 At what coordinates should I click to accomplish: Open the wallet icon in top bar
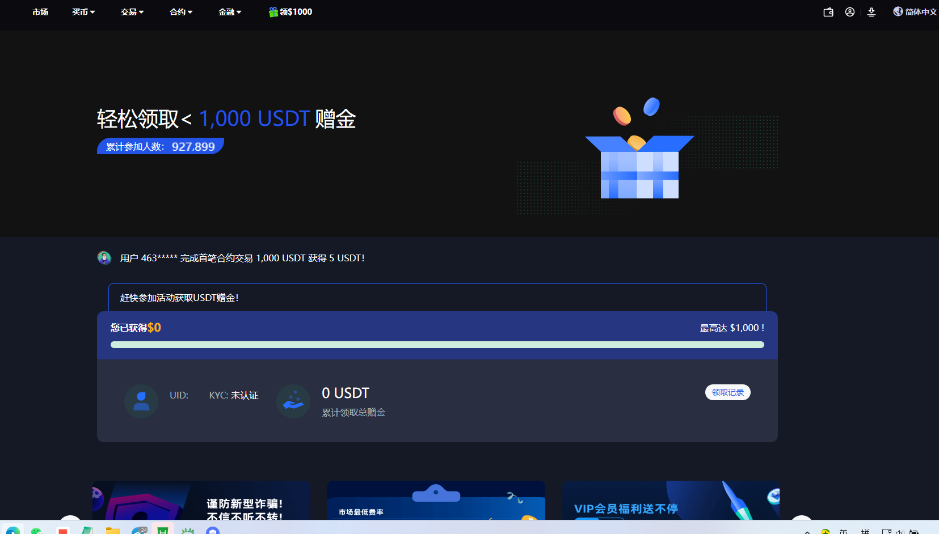[827, 11]
